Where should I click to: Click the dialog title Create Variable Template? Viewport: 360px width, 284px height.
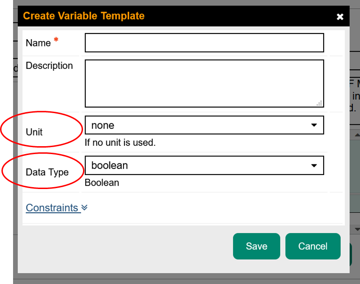[x=84, y=16]
